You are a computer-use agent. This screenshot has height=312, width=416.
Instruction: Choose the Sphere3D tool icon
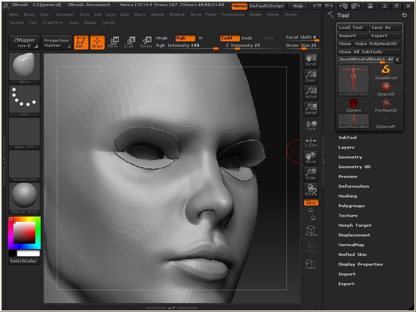[386, 89]
